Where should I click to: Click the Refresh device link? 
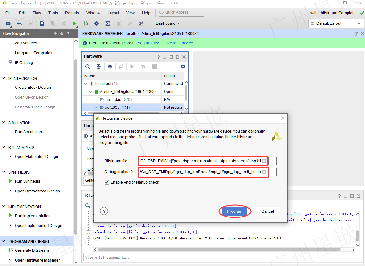tap(180, 43)
